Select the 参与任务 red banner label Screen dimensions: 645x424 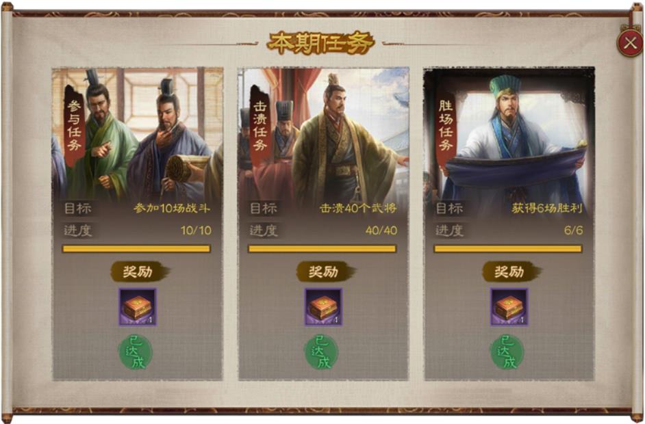tap(74, 125)
